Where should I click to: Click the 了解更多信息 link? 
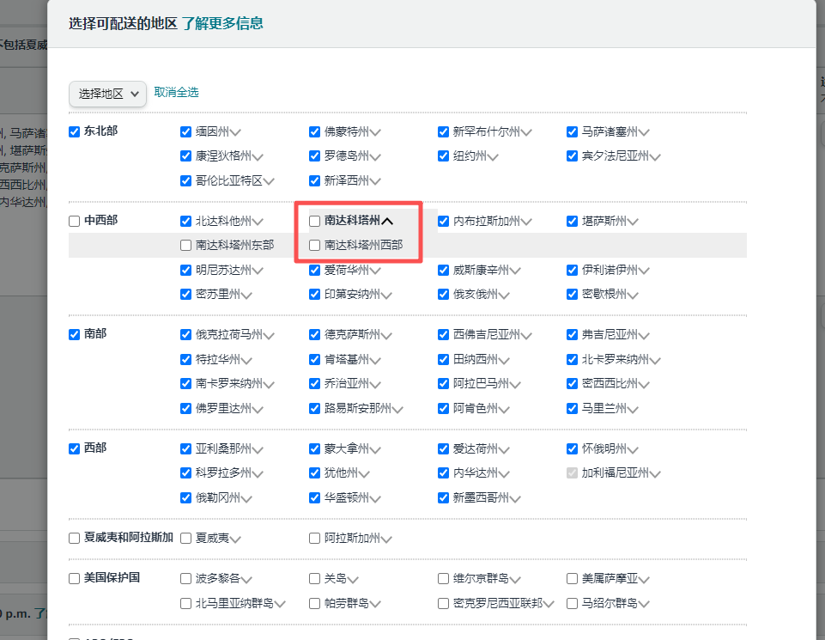222,23
